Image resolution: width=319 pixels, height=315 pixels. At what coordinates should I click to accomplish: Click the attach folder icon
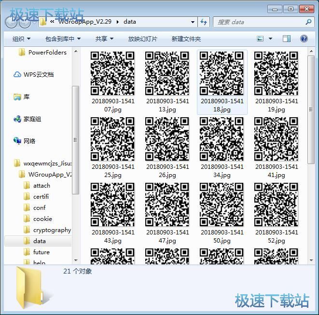(x=27, y=185)
